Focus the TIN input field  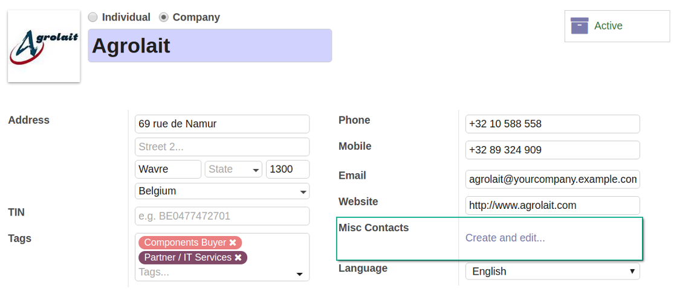tap(222, 216)
